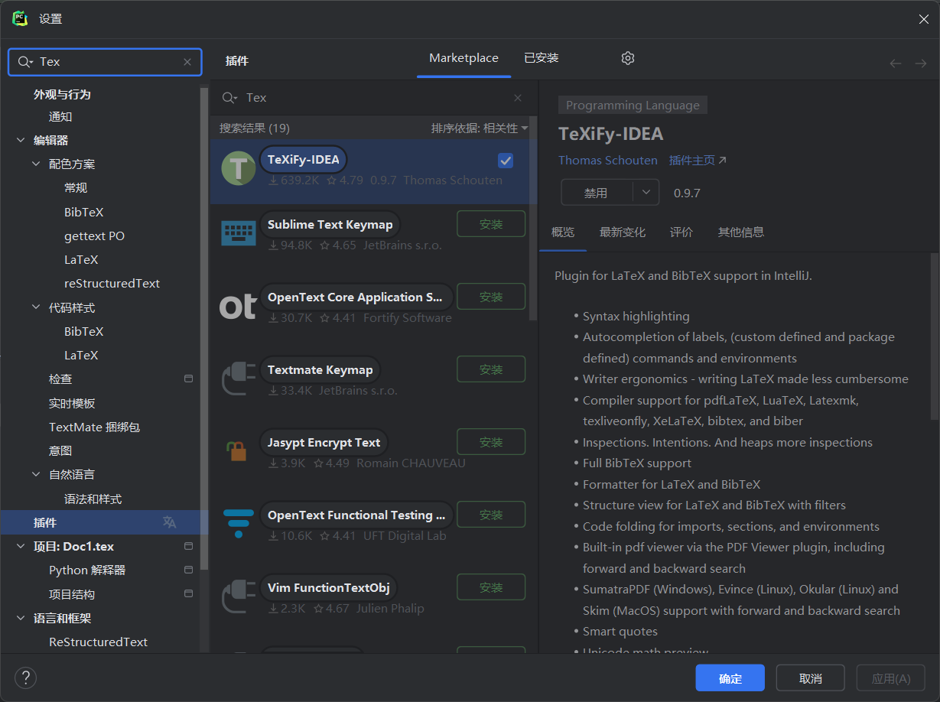Viewport: 940px width, 702px height.
Task: Select 实时模板 settings item
Action: [72, 403]
